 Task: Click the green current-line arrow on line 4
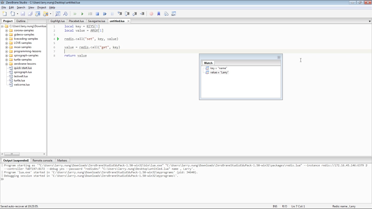coord(58,39)
